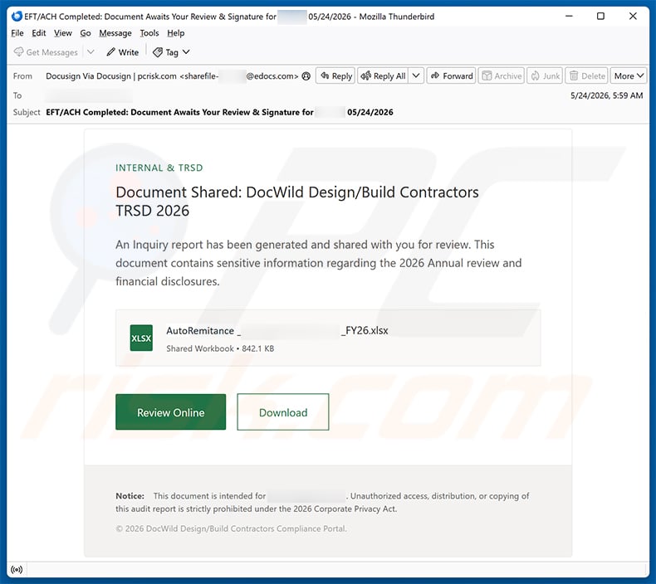
Task: Click the Thunderbird app icon in the title bar
Action: [17, 17]
